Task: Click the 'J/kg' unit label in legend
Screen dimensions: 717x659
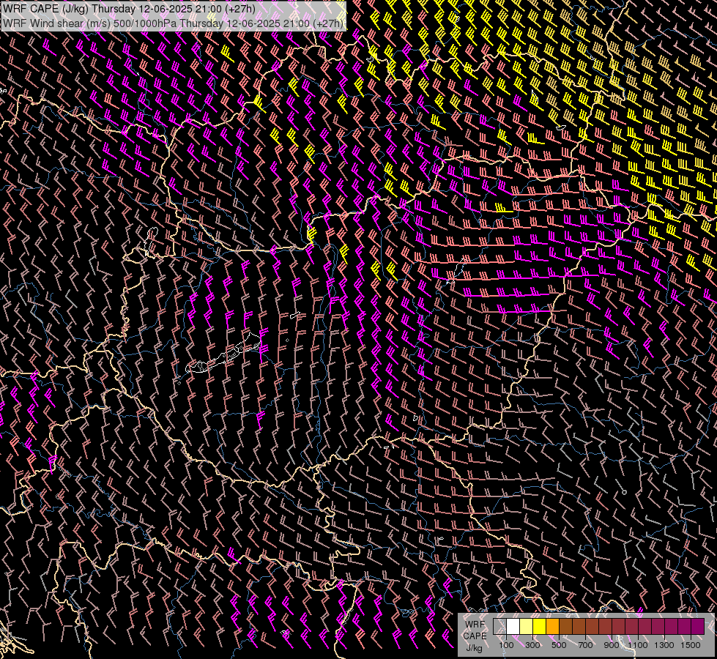Action: [474, 648]
